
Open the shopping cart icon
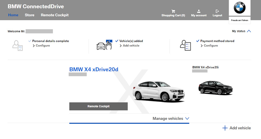[173, 11]
